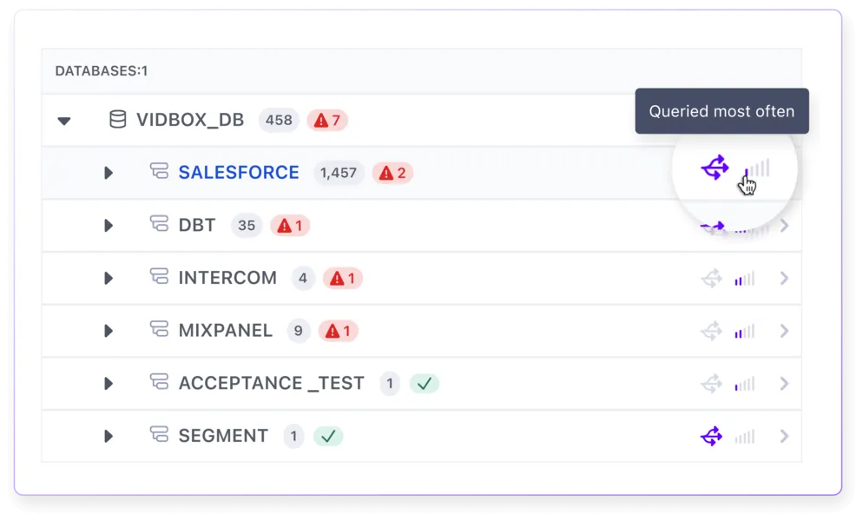Open the lineage icon beside SEGMENT

pos(713,436)
